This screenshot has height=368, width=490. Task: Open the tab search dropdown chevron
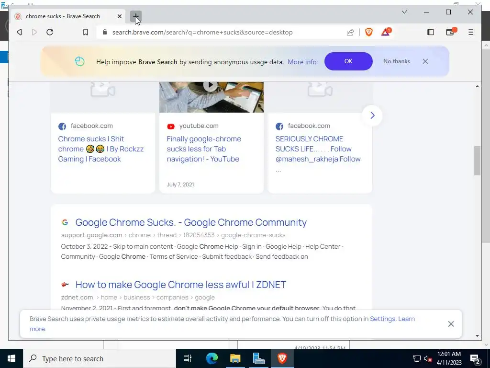click(x=404, y=12)
